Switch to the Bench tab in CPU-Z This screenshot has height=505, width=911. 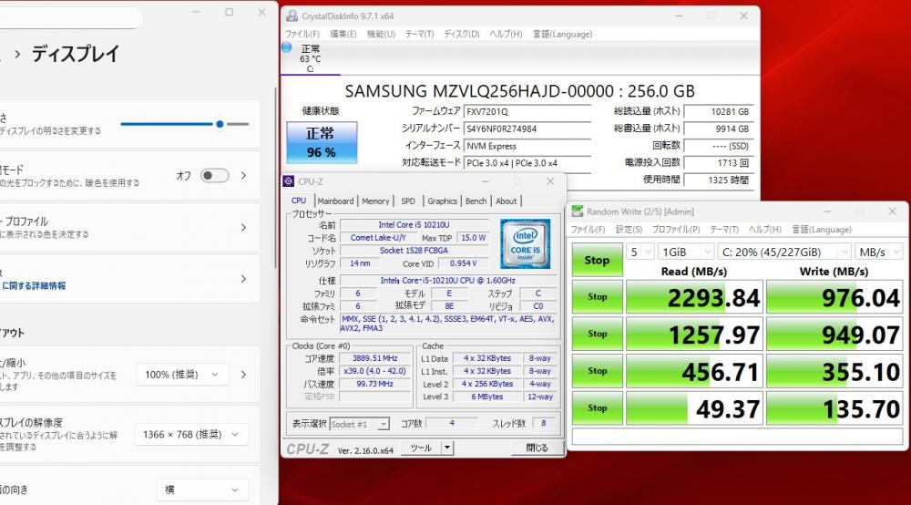(x=476, y=201)
